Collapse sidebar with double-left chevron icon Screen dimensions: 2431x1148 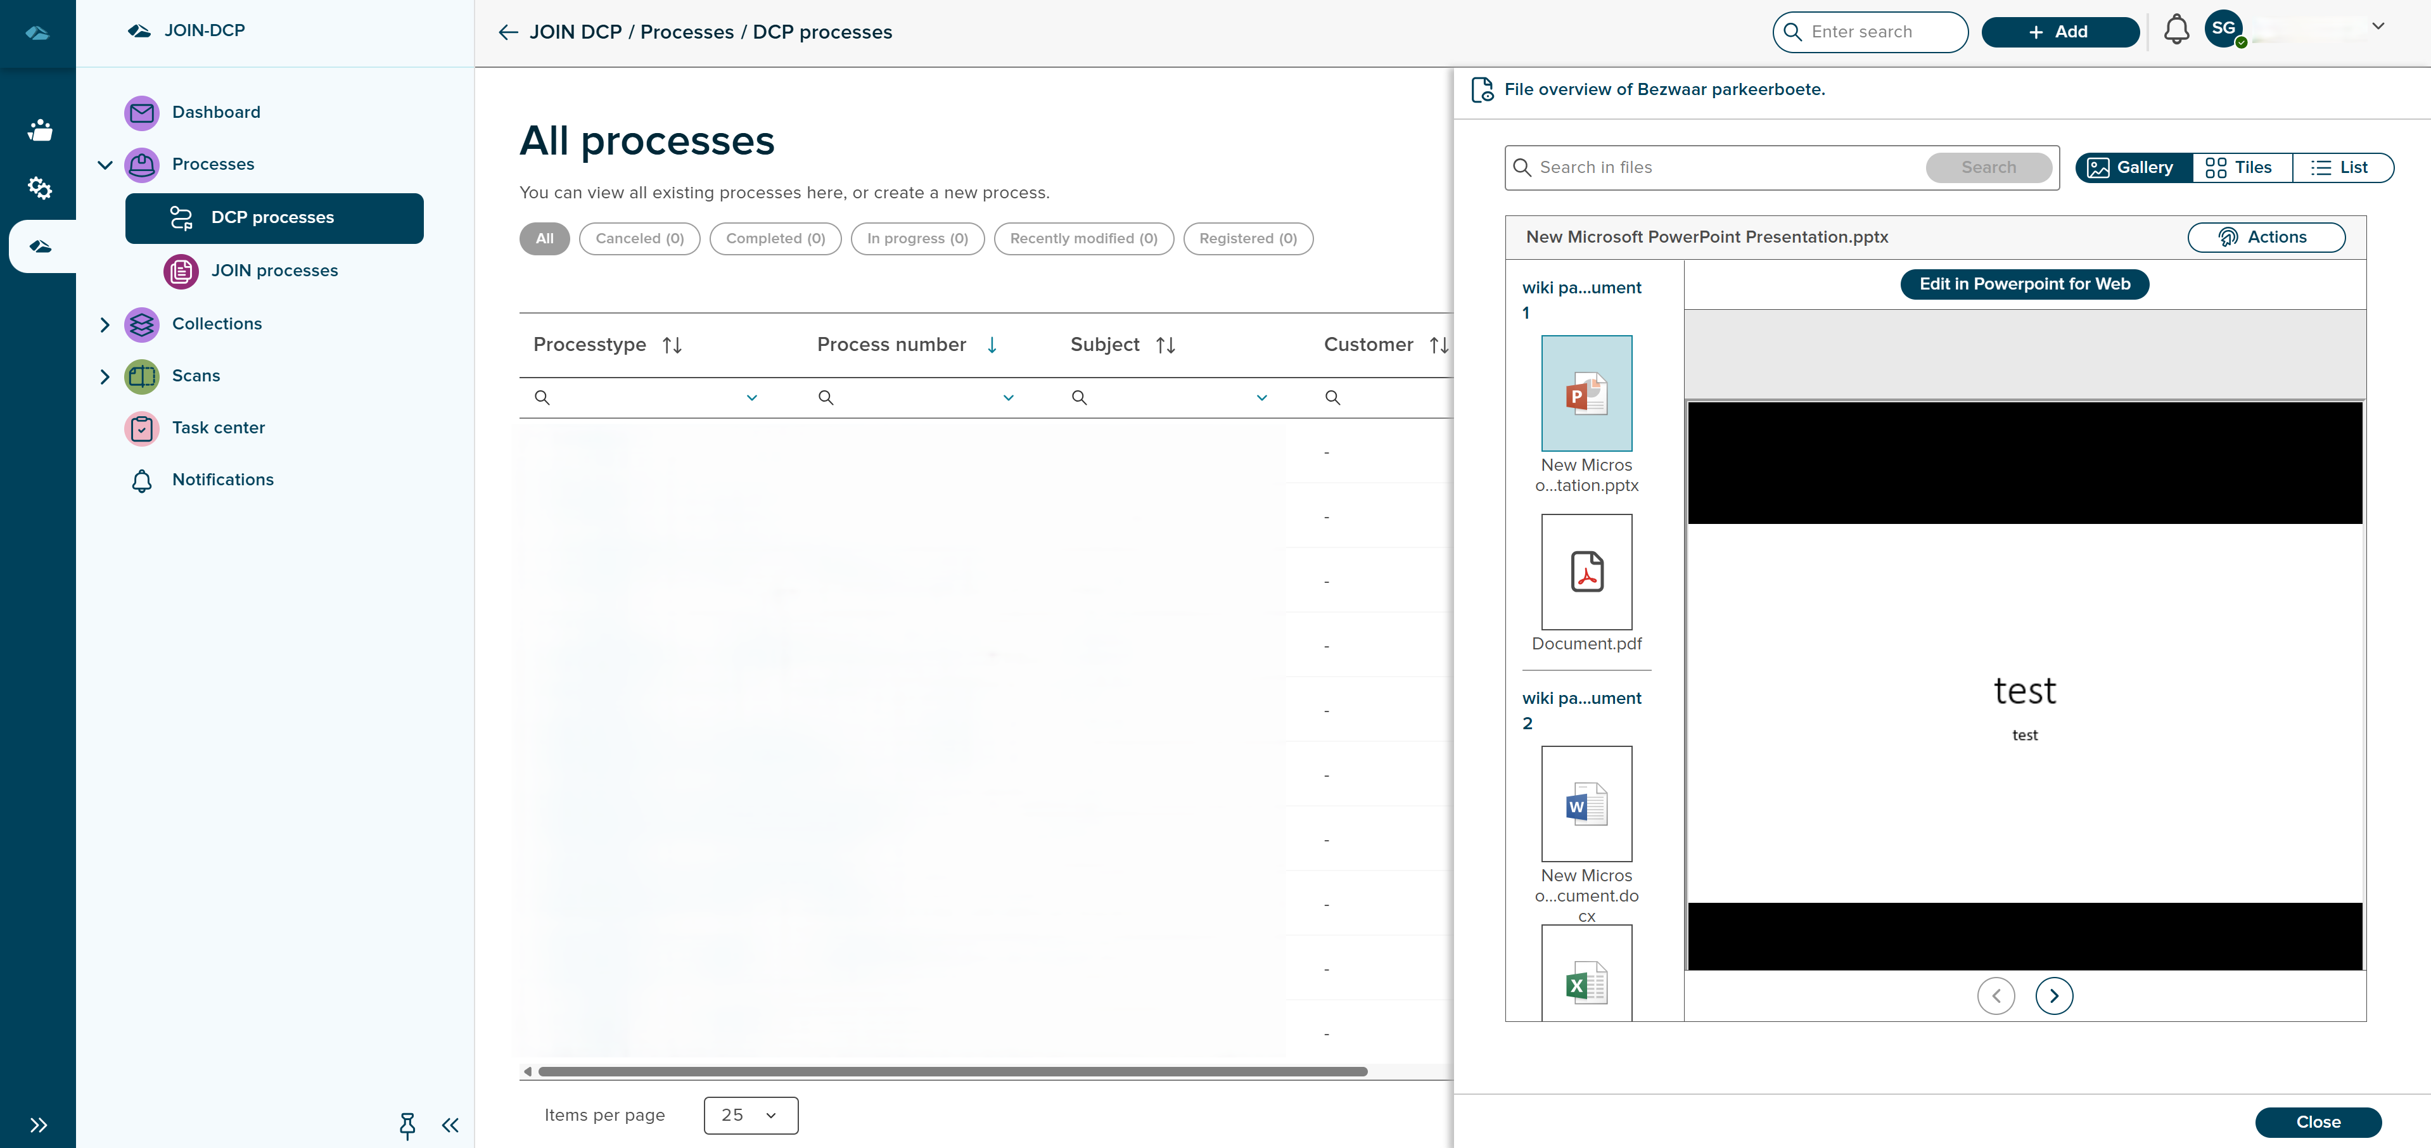[450, 1125]
